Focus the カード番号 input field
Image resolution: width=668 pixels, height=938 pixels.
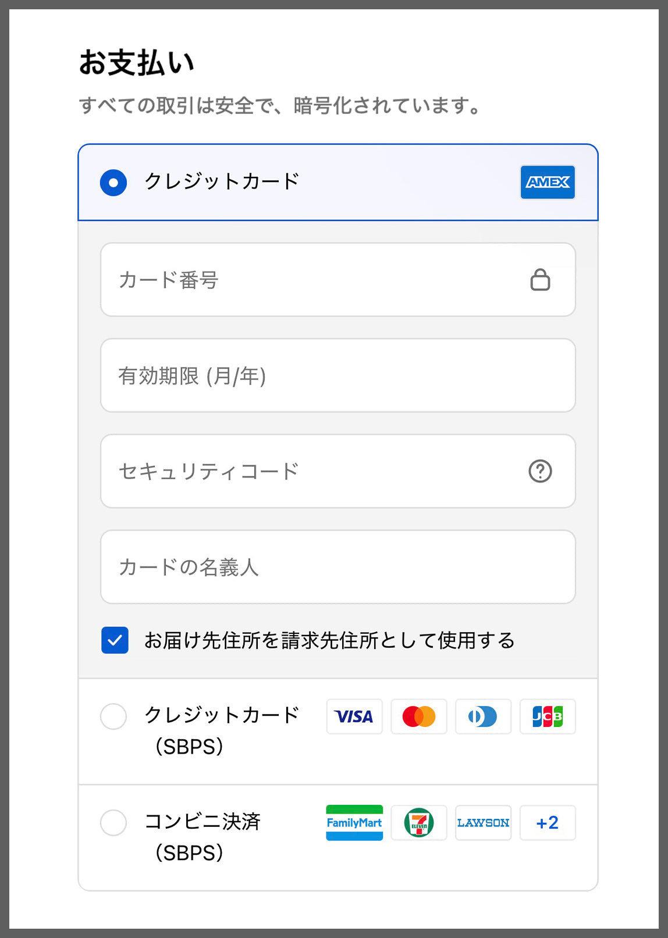pyautogui.click(x=314, y=280)
